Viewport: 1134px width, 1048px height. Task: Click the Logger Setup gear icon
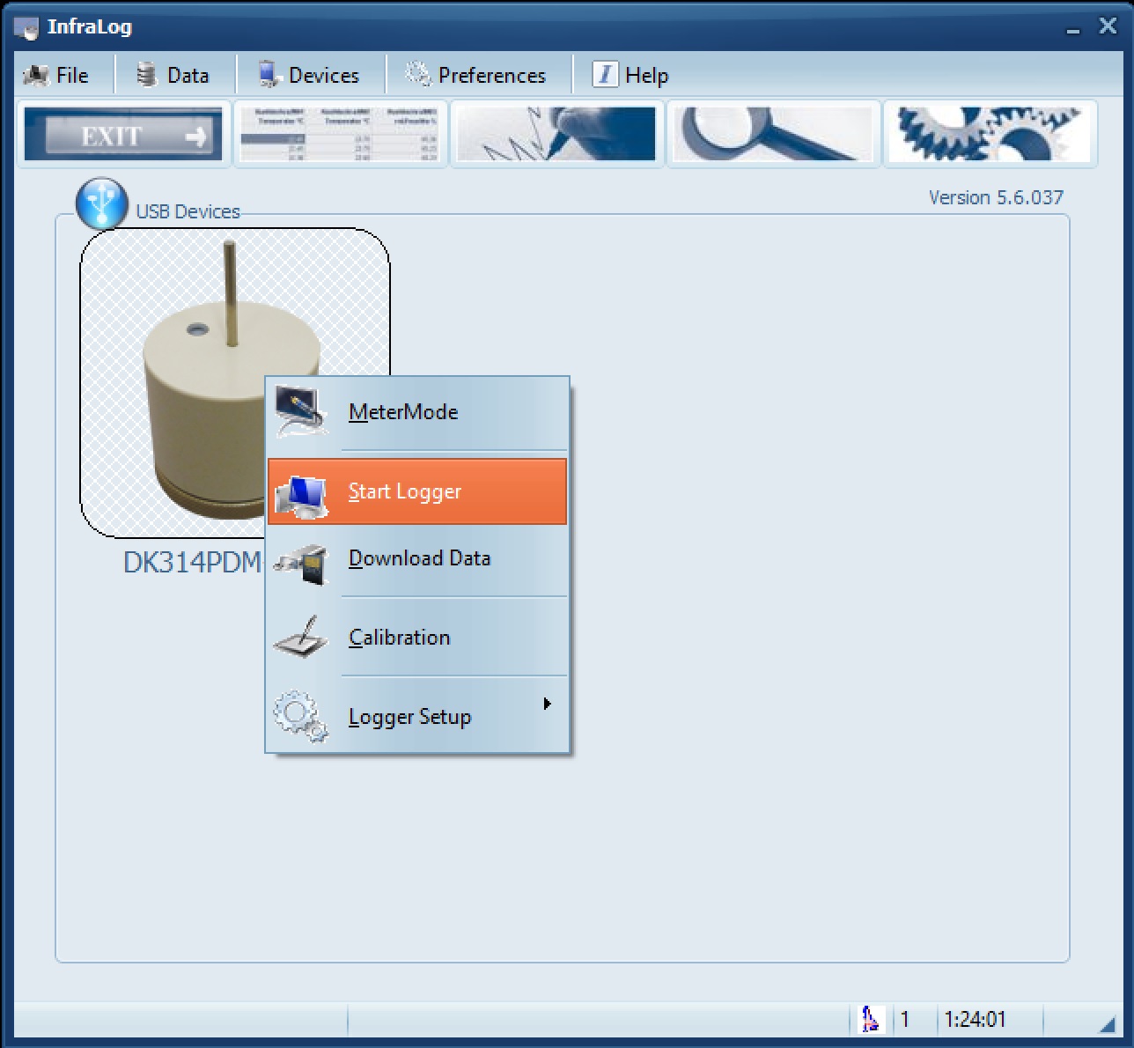pos(301,716)
